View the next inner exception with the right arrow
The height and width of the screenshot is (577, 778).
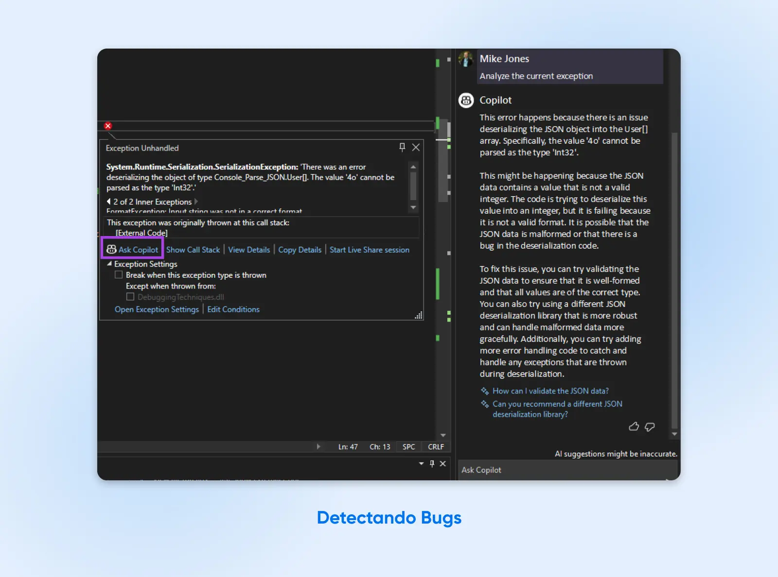tap(196, 201)
